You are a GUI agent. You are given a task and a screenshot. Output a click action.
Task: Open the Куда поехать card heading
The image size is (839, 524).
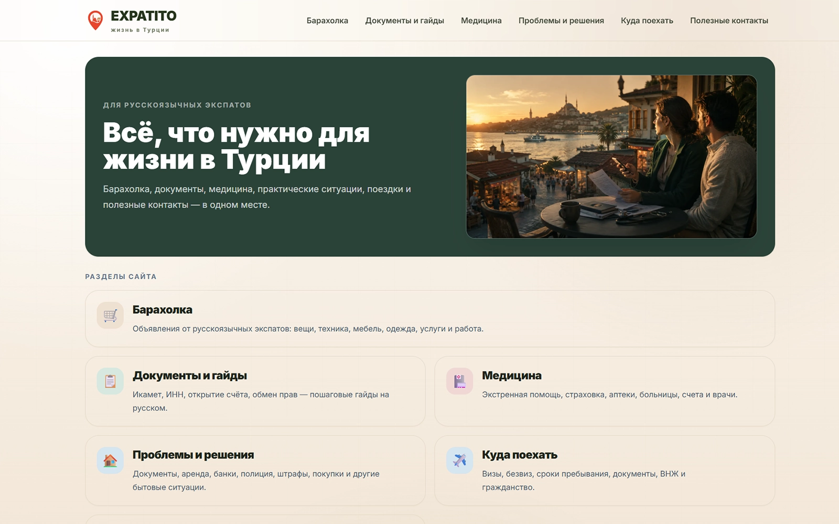pos(520,454)
